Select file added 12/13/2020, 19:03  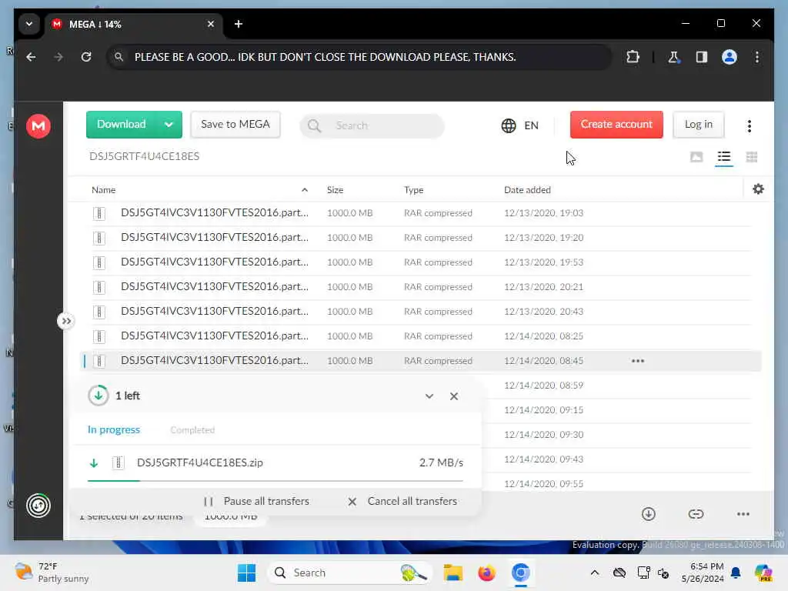421,213
